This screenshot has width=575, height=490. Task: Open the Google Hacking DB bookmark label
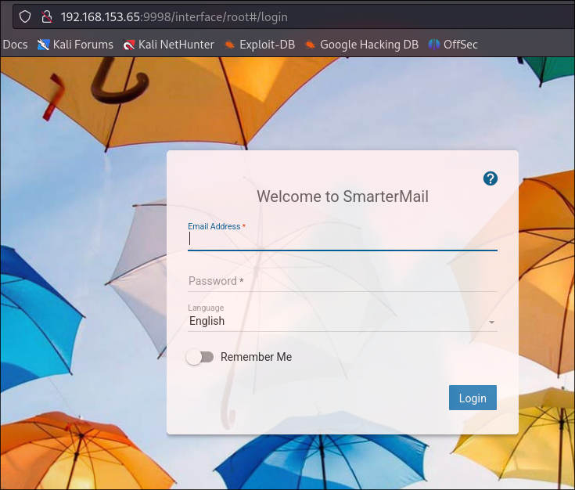(x=369, y=45)
